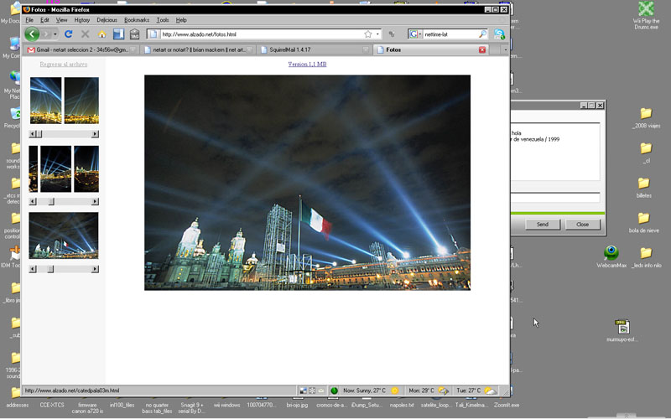The height and width of the screenshot is (419, 671).
Task: Click the 'Version 1.1 MB' link
Action: tap(307, 64)
